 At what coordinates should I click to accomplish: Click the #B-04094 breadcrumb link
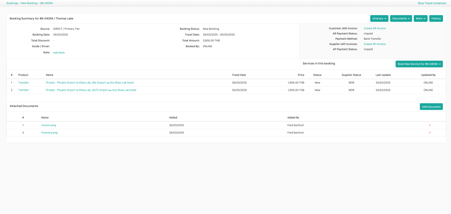coord(47,3)
